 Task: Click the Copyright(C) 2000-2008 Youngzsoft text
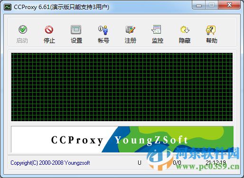point(50,163)
